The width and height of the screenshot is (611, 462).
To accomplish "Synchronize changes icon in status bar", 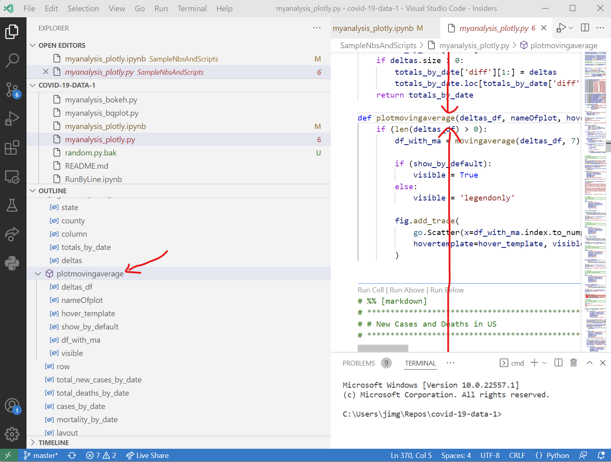I will pos(72,455).
